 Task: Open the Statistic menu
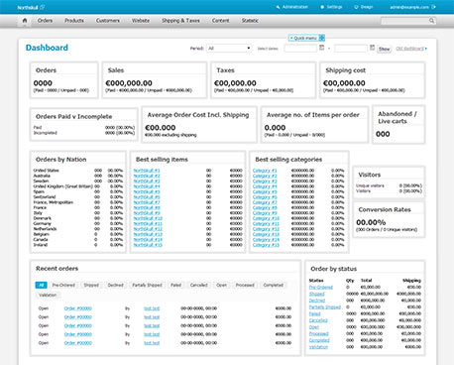[250, 21]
